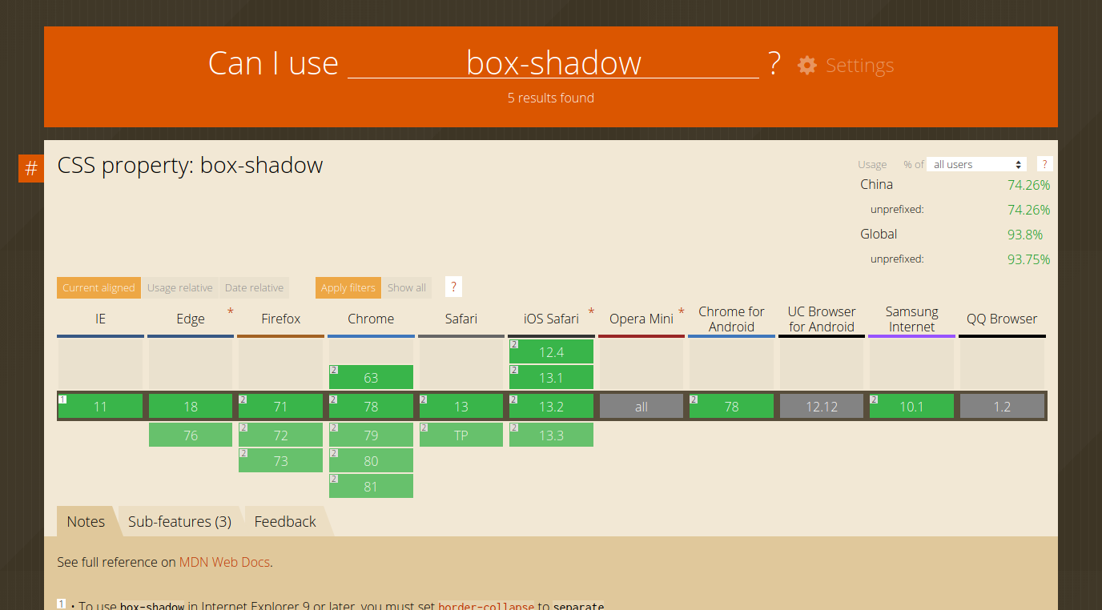
Task: Click the Chrome browser column header
Action: pyautogui.click(x=371, y=319)
